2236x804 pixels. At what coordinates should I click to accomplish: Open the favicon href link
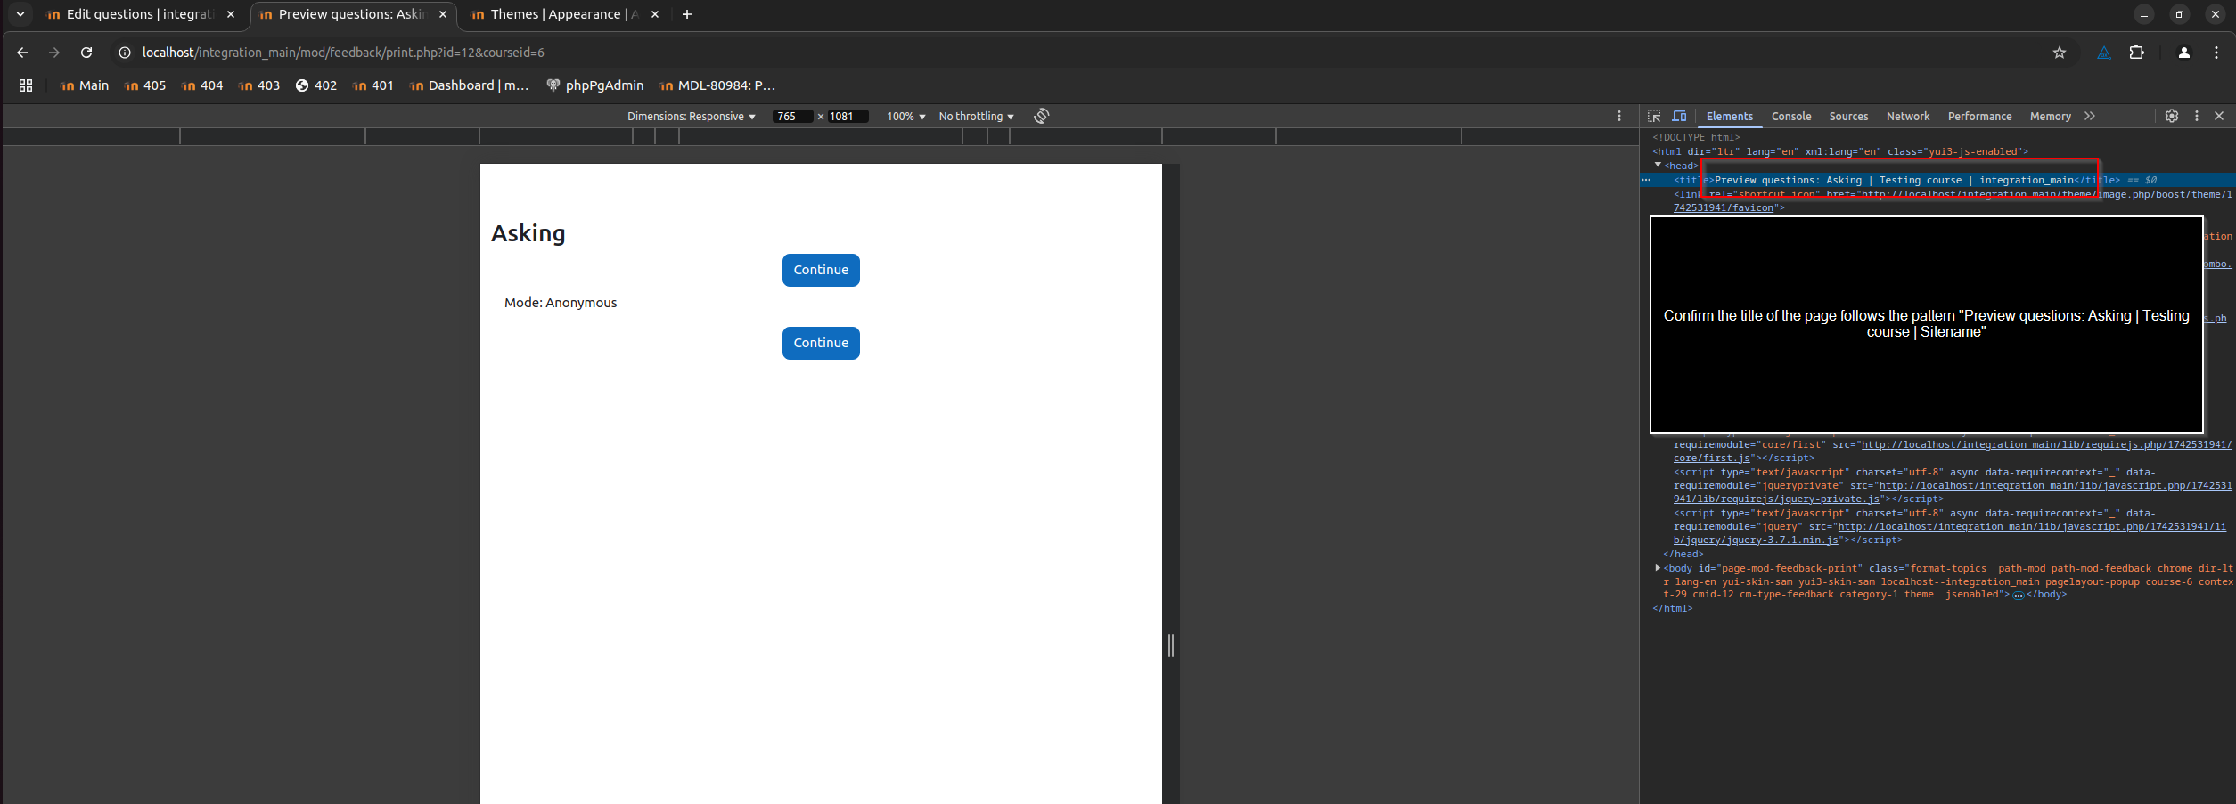[1952, 200]
